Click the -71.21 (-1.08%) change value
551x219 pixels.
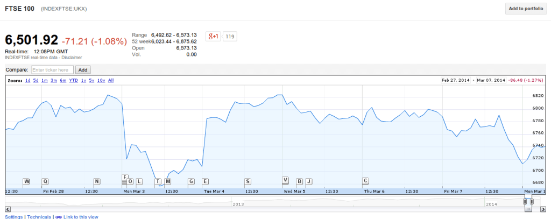[94, 41]
